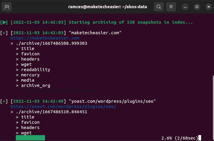Image resolution: width=214 pixels, height=141 pixels.
Task: Click the 'media' output line
Action: pyautogui.click(x=28, y=80)
